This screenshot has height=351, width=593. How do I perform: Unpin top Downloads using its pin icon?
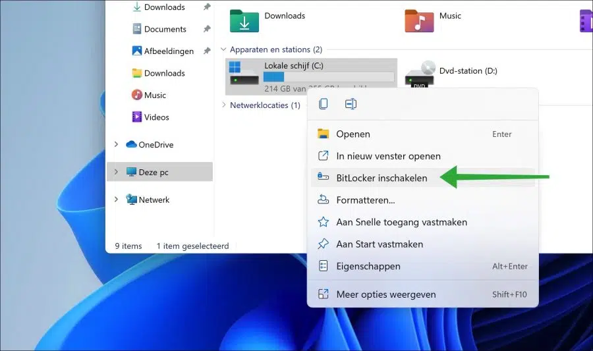[207, 7]
